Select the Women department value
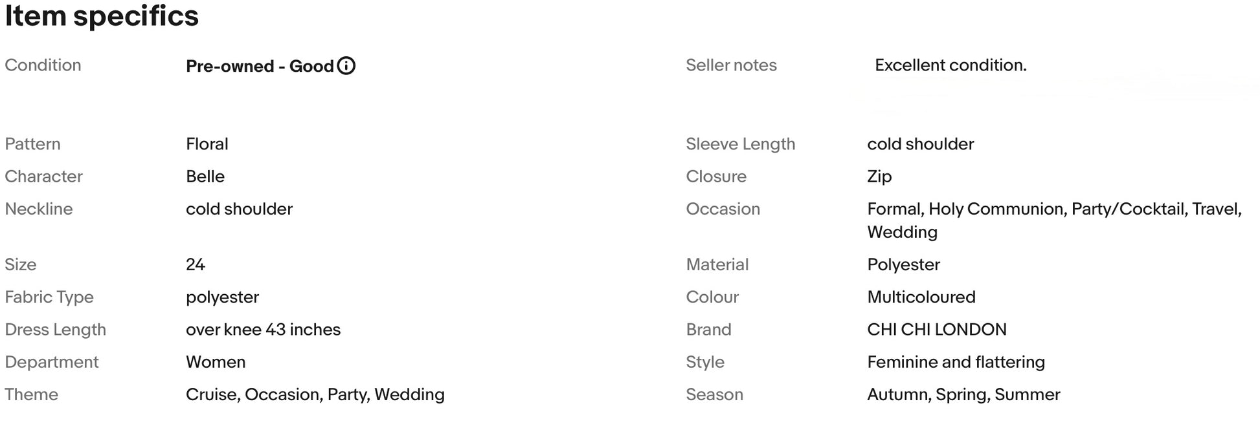Screen dimensions: 1260x428 tap(216, 362)
